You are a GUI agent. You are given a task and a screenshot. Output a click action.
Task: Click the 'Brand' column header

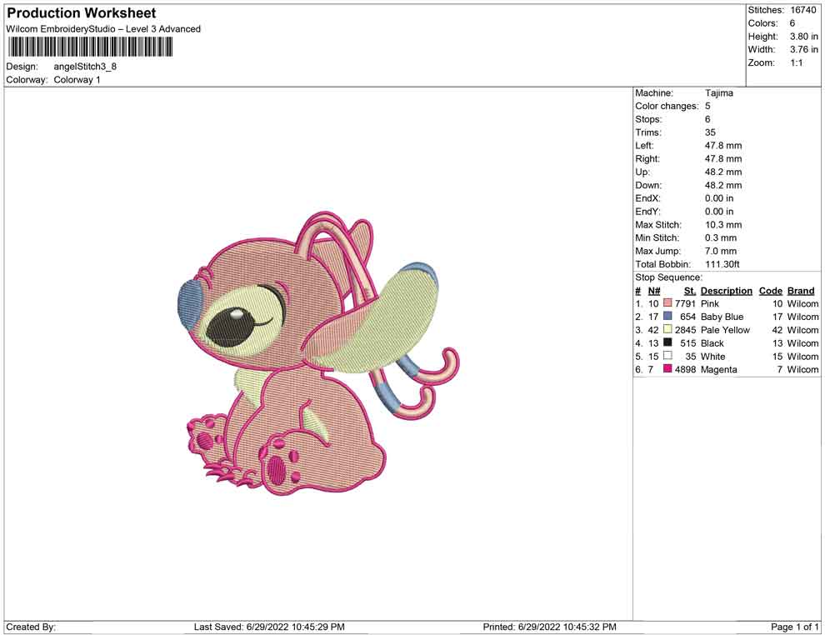click(801, 290)
